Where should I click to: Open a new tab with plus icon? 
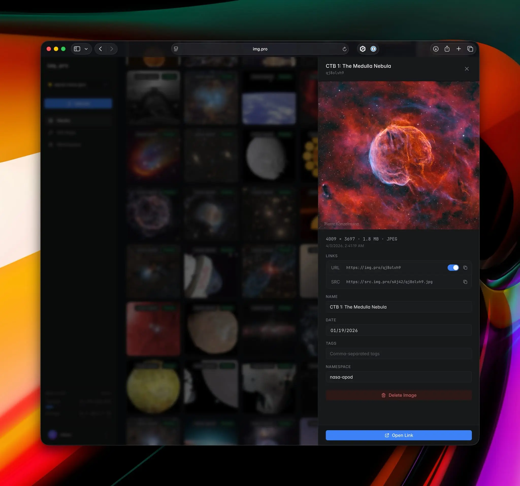point(459,49)
